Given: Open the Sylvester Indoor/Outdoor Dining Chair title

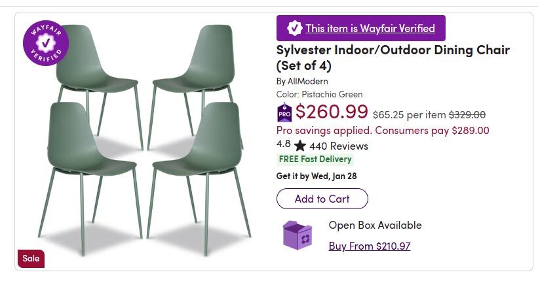Looking at the screenshot, I should [x=393, y=58].
